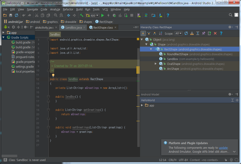Image resolution: width=241 pixels, height=164 pixels.
Task: Click the Paste icon in the toolbar
Action: 48,15
